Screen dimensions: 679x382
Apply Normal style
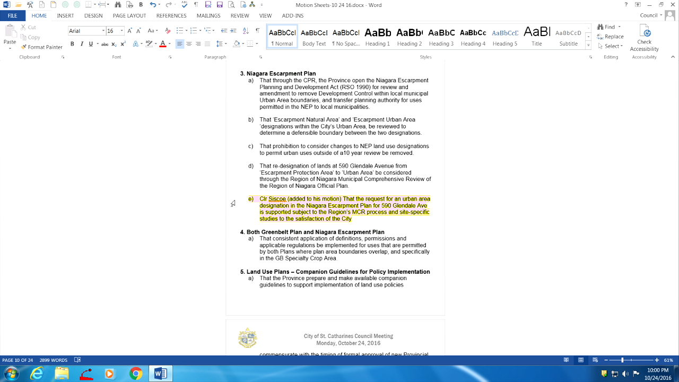pos(282,37)
